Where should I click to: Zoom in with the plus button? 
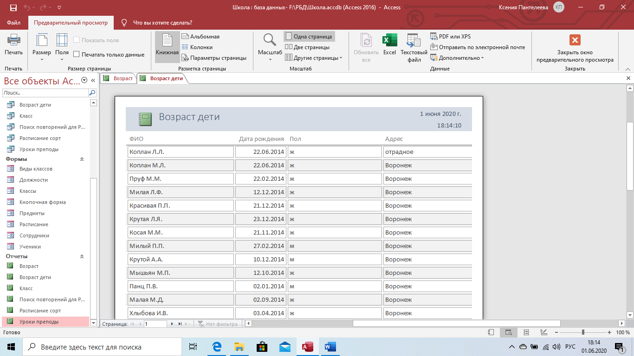click(x=609, y=332)
